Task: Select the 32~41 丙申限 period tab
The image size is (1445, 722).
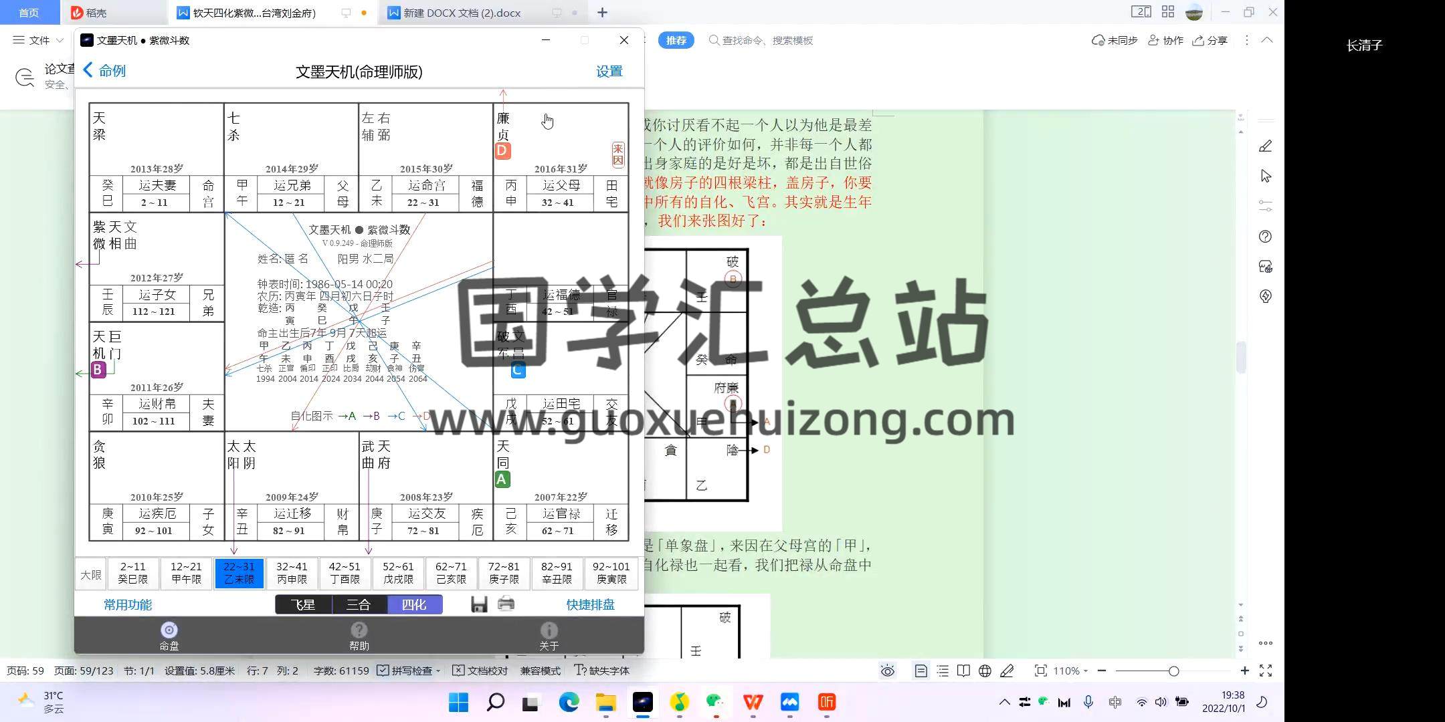Action: [292, 573]
